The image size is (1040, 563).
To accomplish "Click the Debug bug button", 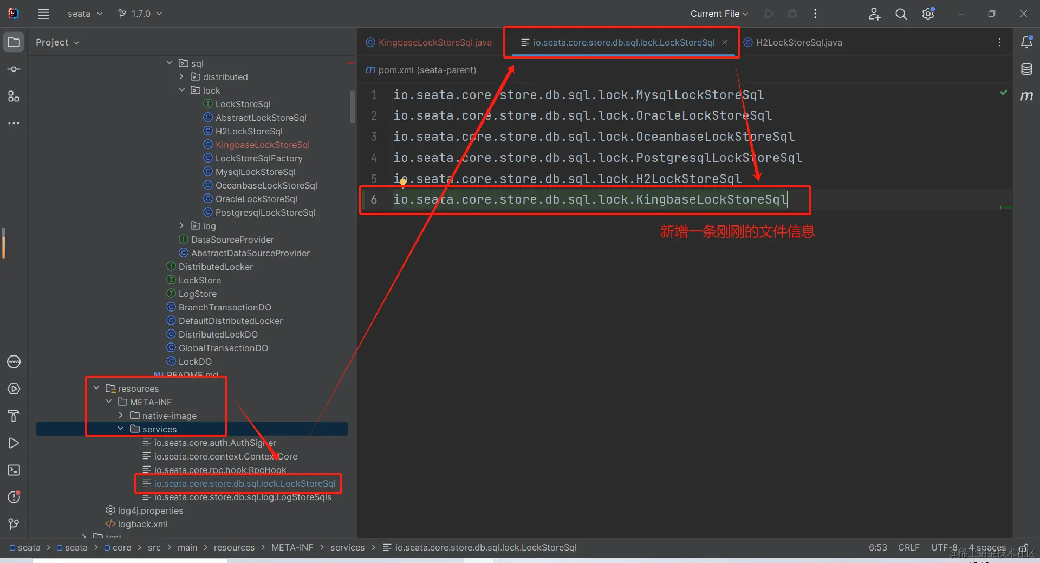I will pos(792,14).
